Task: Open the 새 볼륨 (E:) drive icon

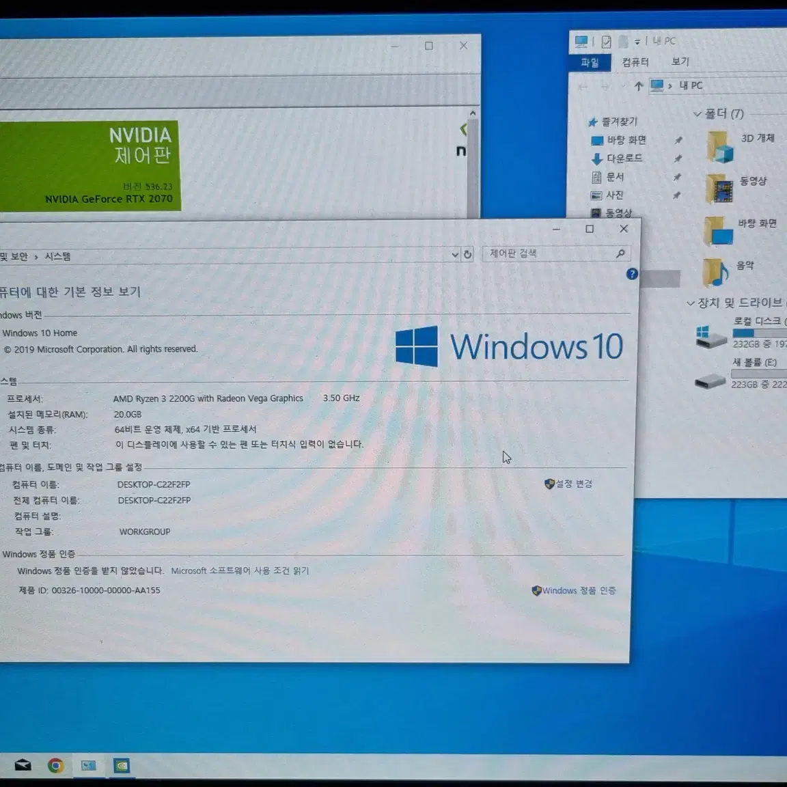Action: pyautogui.click(x=710, y=381)
